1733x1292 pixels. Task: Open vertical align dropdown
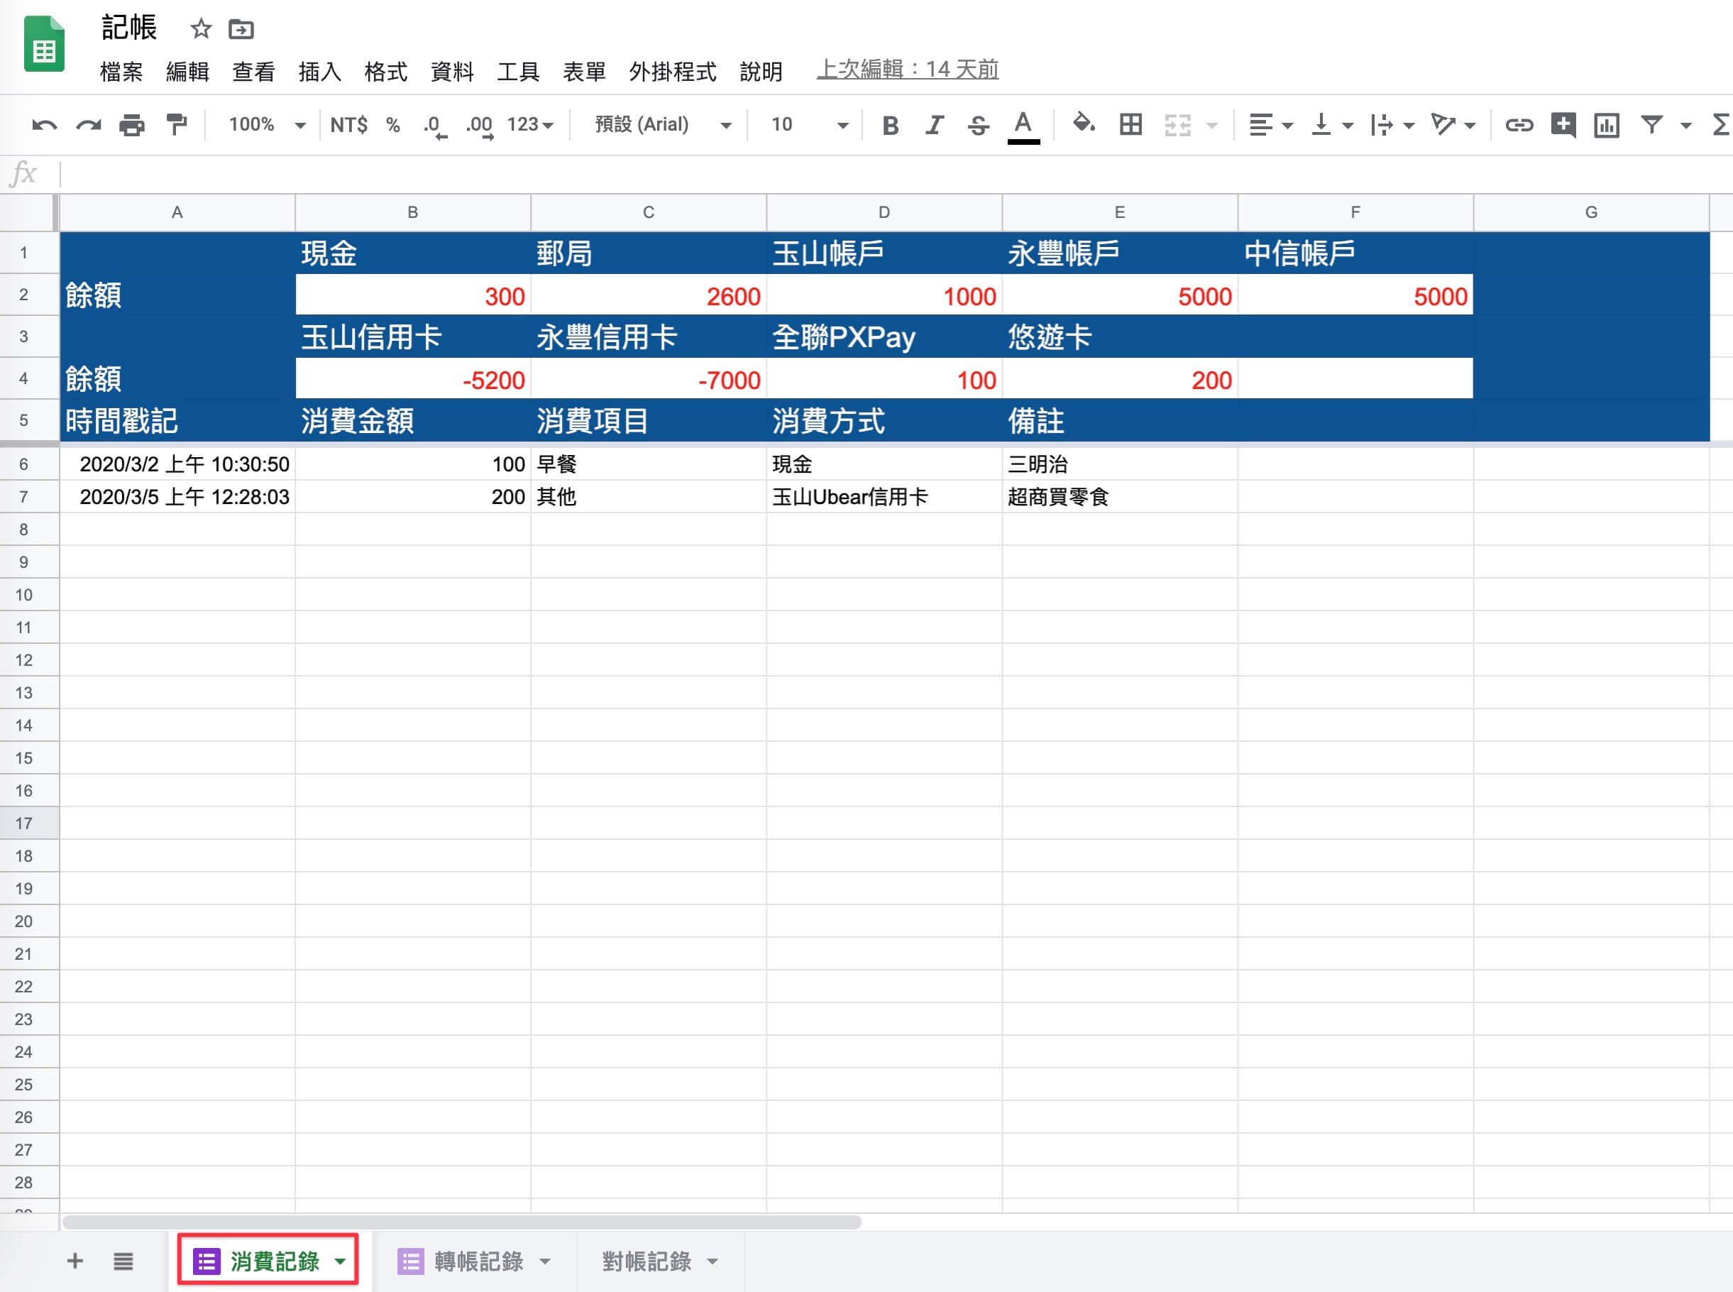[1331, 125]
